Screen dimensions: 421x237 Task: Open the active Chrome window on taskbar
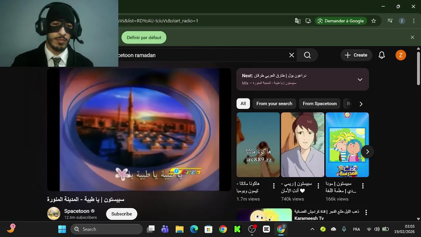pyautogui.click(x=281, y=229)
